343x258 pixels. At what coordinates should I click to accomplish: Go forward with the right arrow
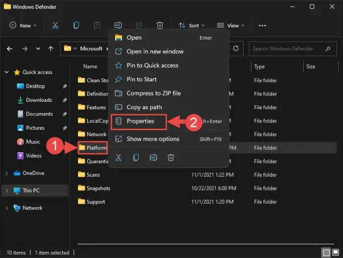[x=24, y=48]
